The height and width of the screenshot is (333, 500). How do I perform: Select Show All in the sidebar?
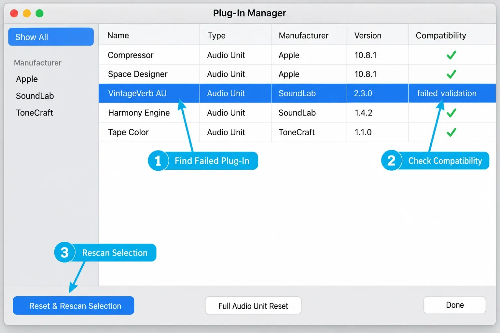pyautogui.click(x=51, y=37)
